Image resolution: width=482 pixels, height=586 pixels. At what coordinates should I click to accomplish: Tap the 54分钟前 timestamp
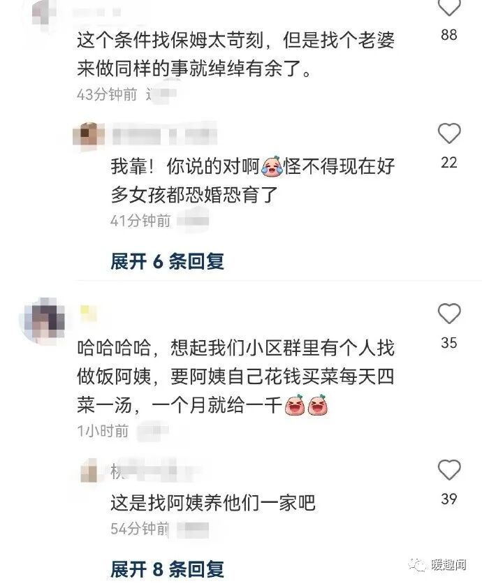pyautogui.click(x=140, y=529)
